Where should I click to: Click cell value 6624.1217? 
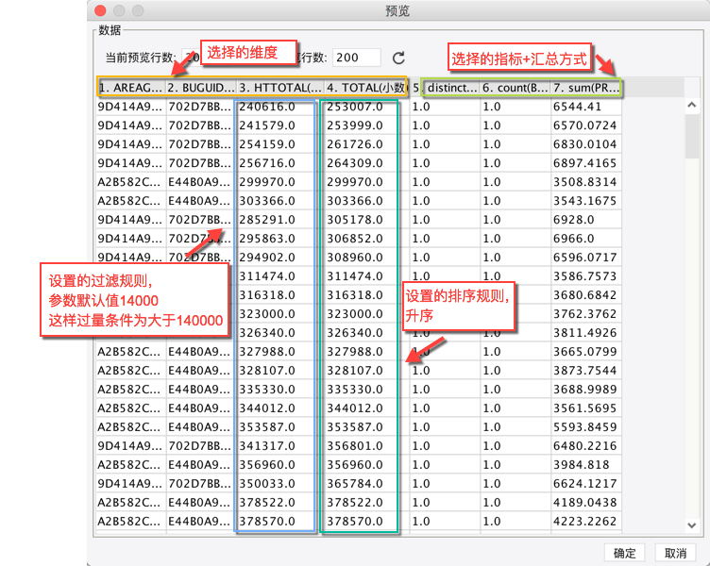[x=584, y=484]
